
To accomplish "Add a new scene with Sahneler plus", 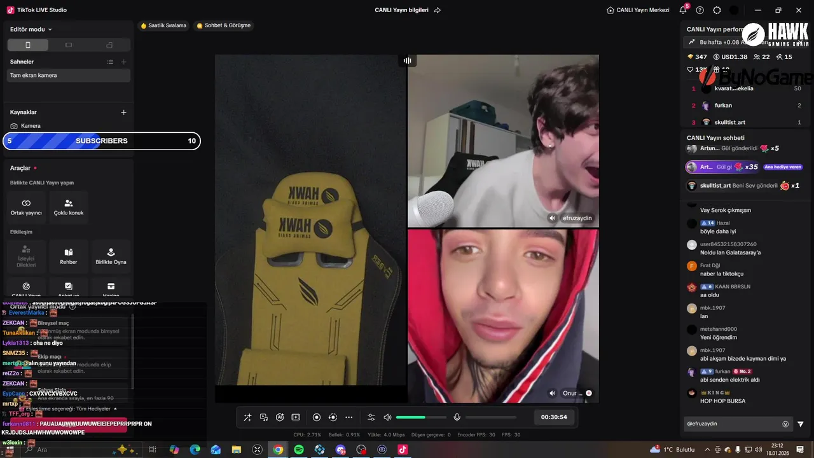I will (124, 62).
